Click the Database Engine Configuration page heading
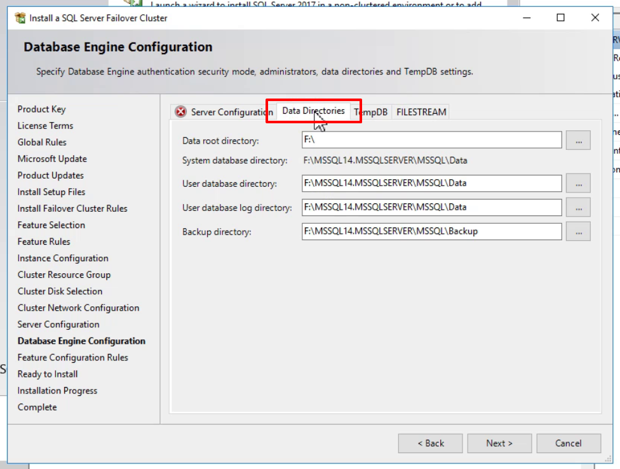This screenshot has width=620, height=469. coord(118,47)
